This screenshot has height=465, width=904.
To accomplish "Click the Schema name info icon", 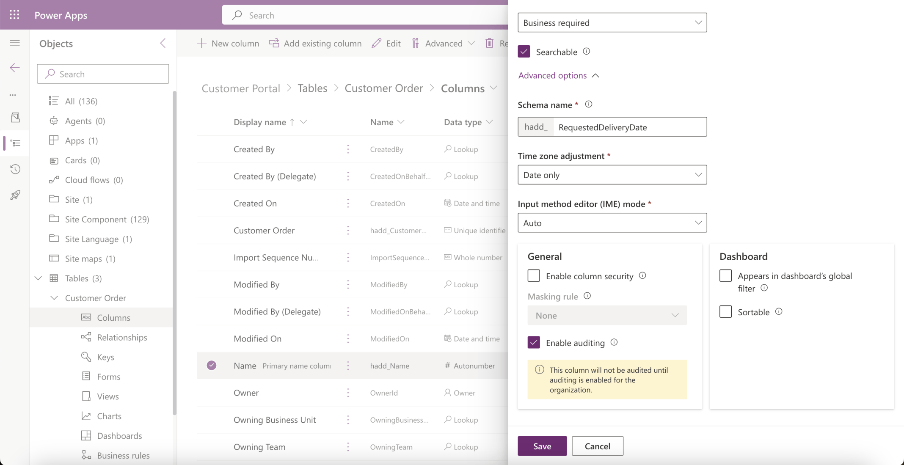I will click(588, 105).
